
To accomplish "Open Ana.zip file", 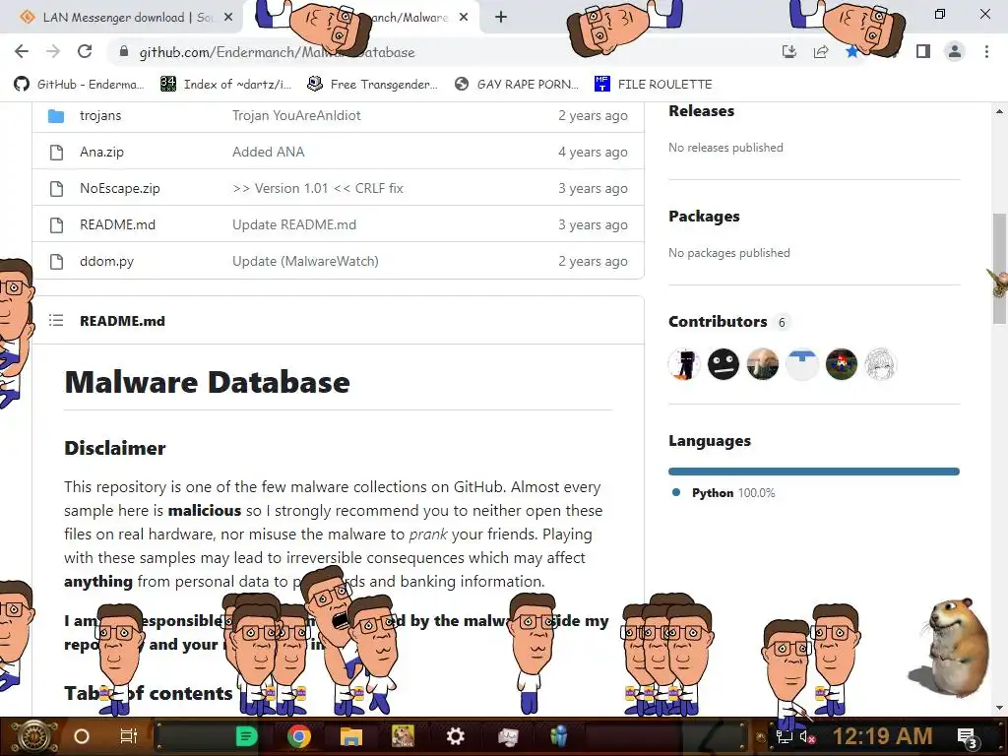I will click(101, 153).
